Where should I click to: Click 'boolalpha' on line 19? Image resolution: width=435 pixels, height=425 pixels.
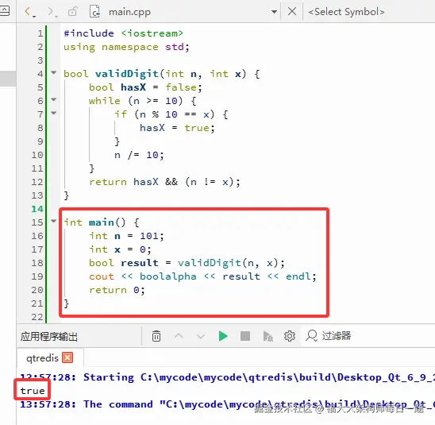tap(168, 276)
